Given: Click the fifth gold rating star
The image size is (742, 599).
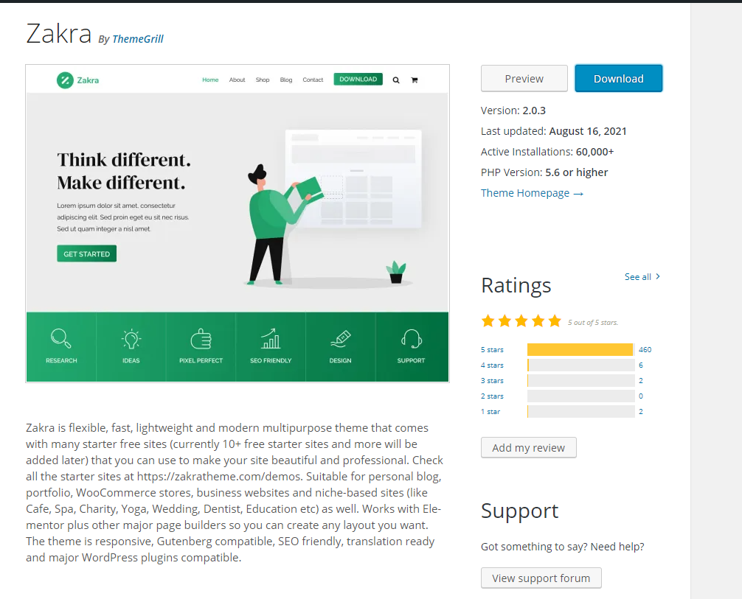Looking at the screenshot, I should point(555,321).
